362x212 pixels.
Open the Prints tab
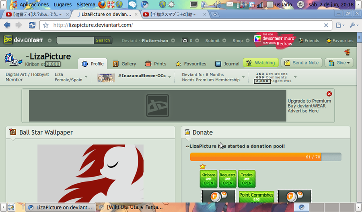(x=156, y=64)
